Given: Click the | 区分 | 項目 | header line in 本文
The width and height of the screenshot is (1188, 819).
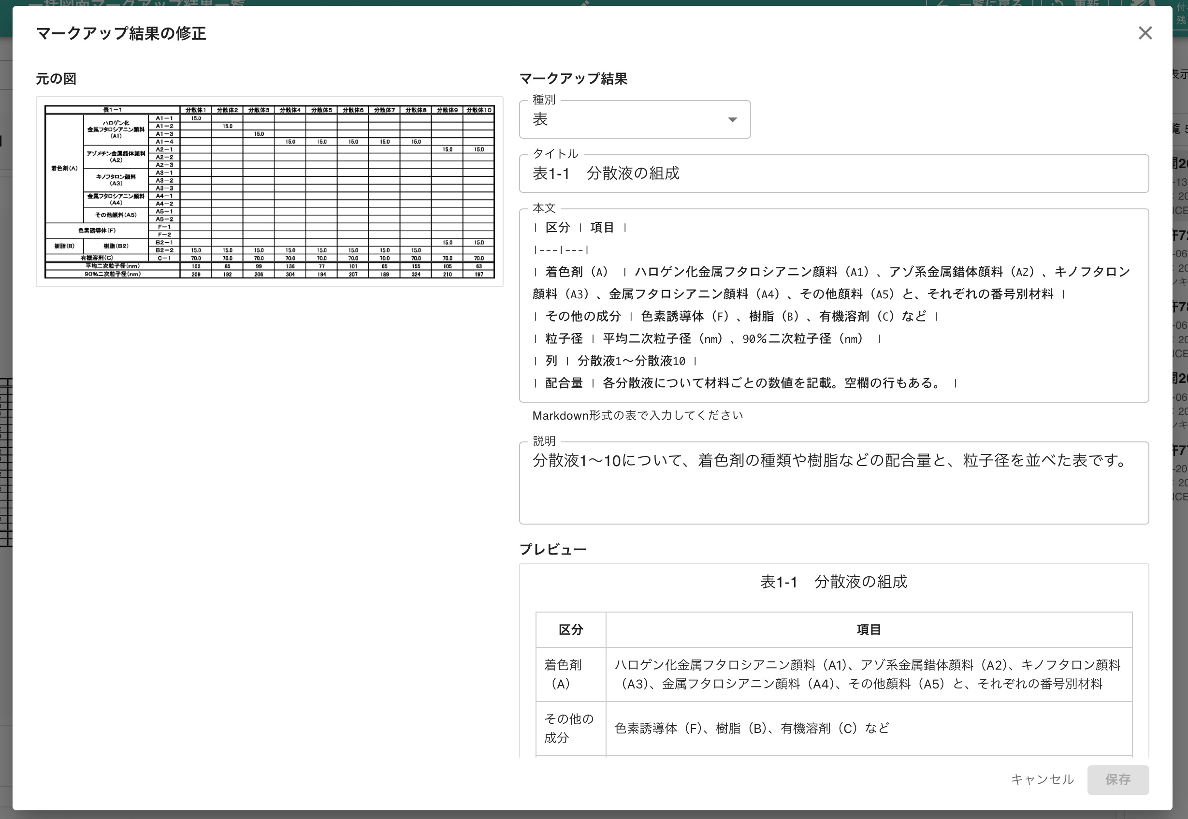Looking at the screenshot, I should 580,228.
